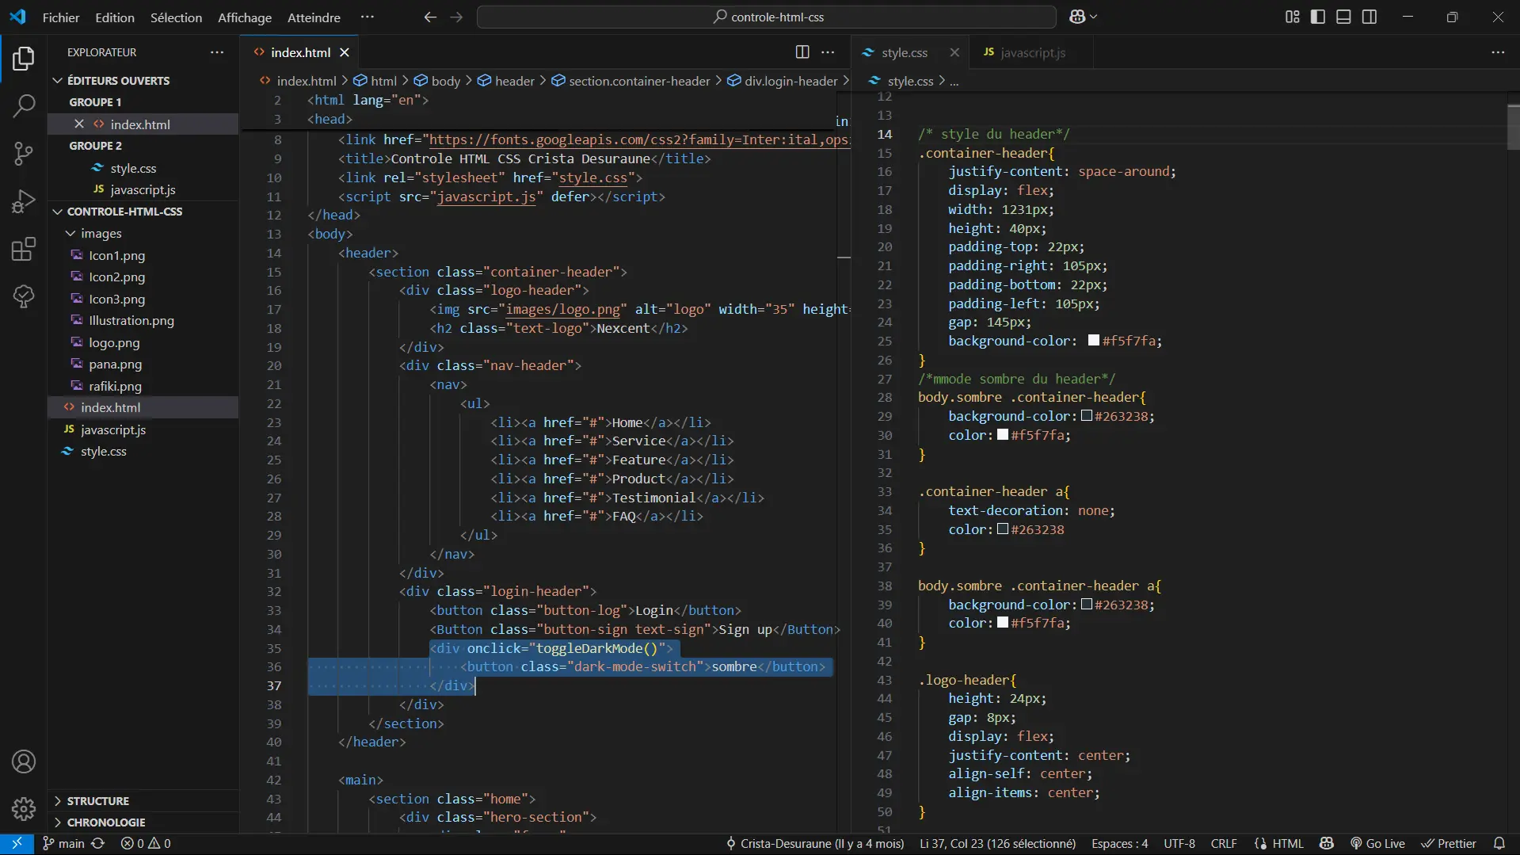
Task: Open the notifications bell
Action: coord(1501,843)
